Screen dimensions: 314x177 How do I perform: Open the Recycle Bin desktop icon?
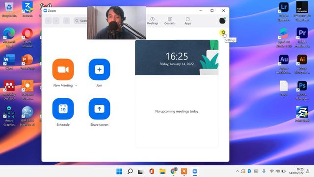(x=9, y=9)
